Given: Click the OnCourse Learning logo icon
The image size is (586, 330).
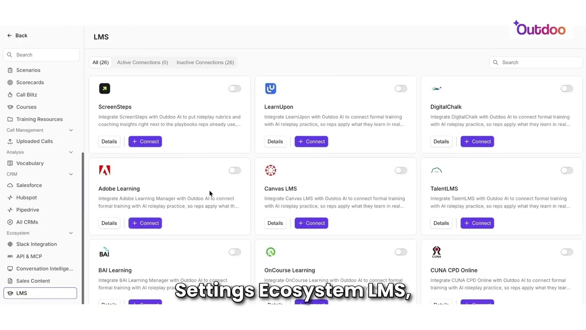Looking at the screenshot, I should click(271, 252).
